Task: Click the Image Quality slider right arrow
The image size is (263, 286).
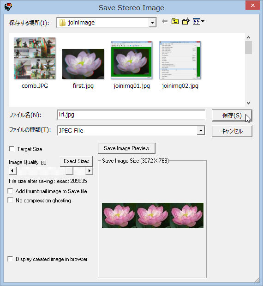Action: click(x=89, y=171)
